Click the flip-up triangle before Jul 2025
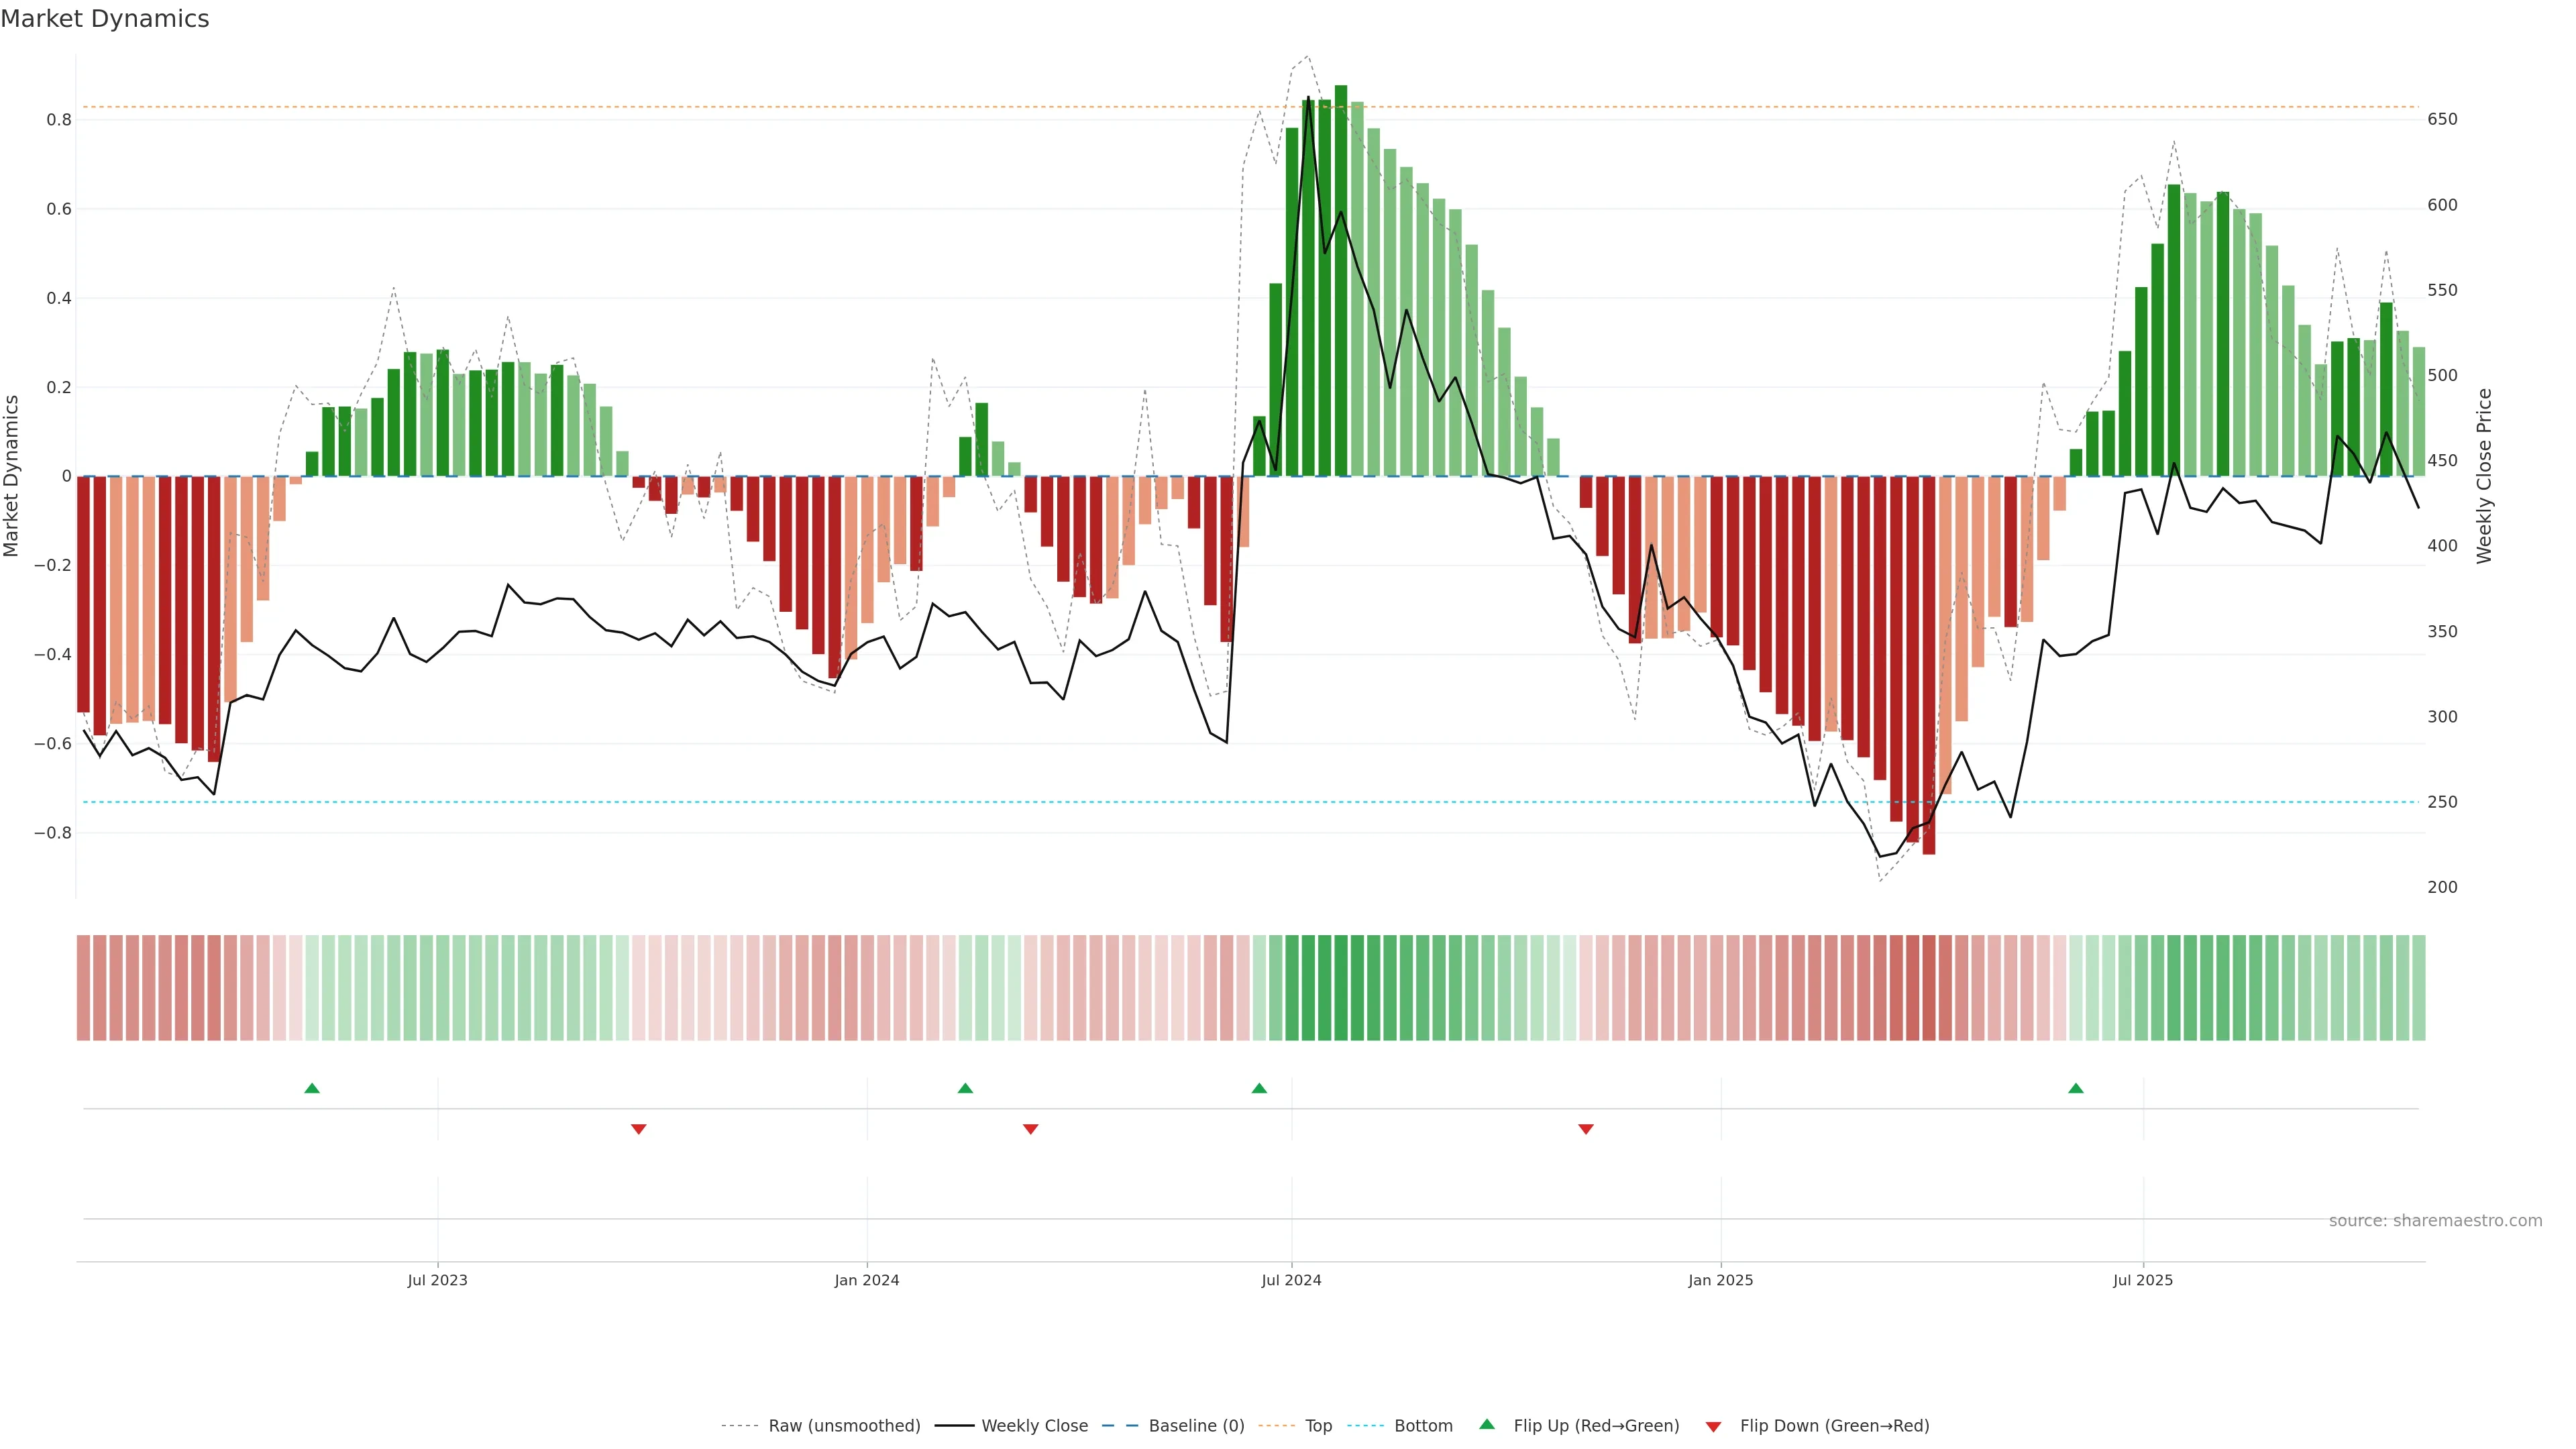Viewport: 2576px width, 1449px height. click(2076, 1088)
